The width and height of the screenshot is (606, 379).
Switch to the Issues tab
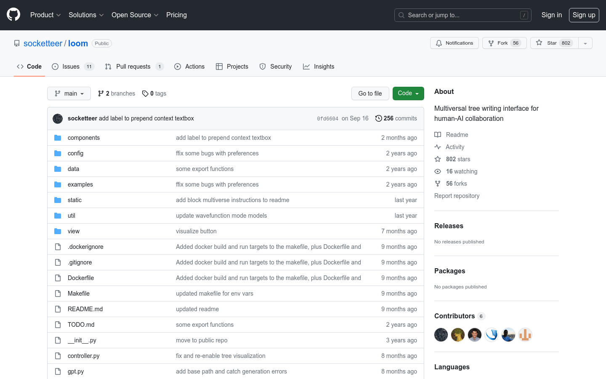(x=71, y=67)
